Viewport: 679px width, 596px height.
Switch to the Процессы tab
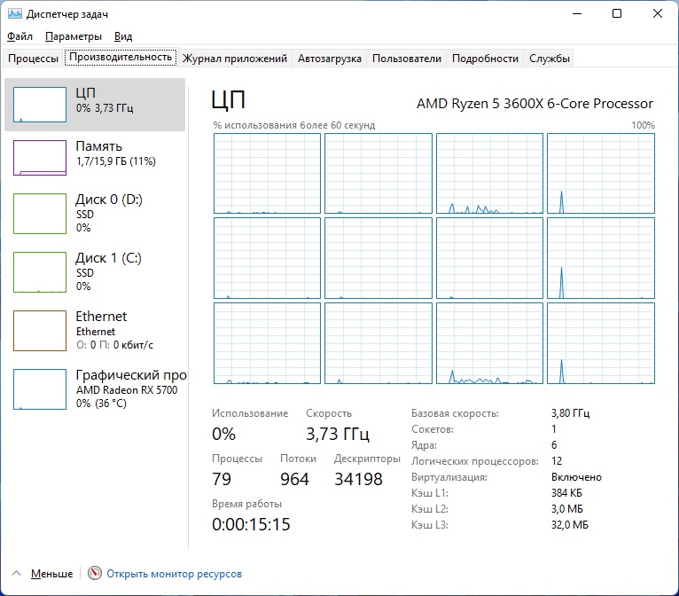pyautogui.click(x=33, y=59)
